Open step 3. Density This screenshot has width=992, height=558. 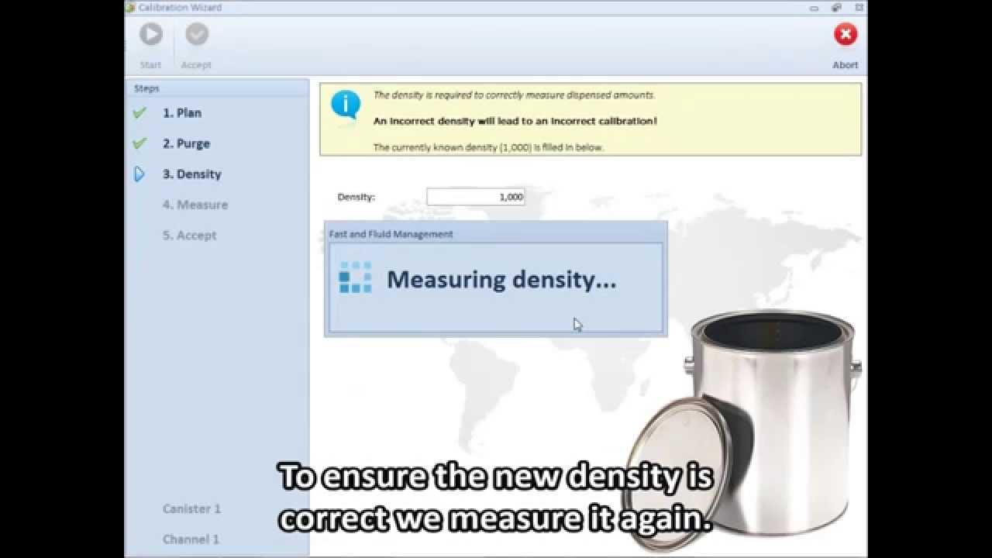click(x=192, y=174)
